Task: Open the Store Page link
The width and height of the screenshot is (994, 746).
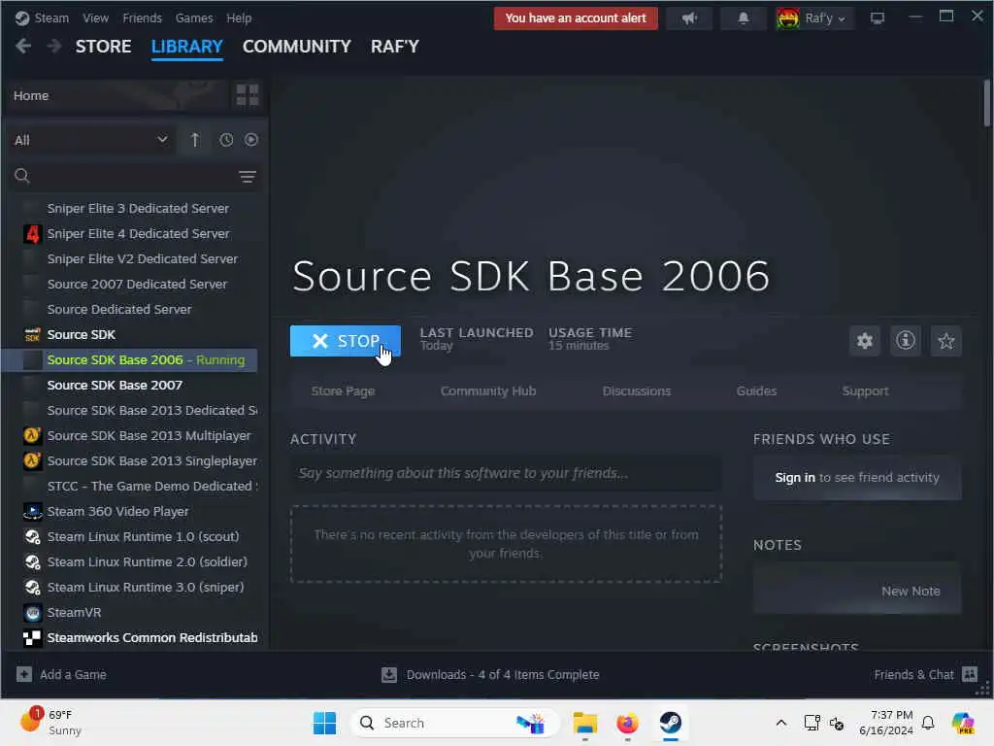Action: coord(343,390)
